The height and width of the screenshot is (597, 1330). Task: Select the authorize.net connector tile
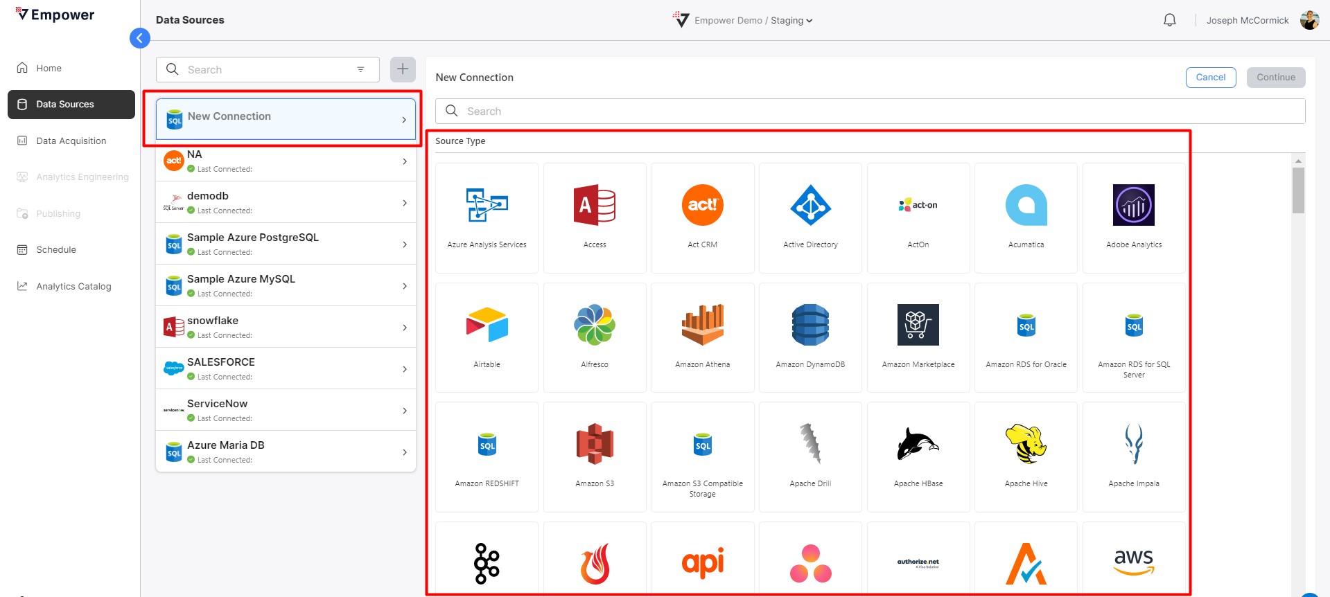[918, 560]
